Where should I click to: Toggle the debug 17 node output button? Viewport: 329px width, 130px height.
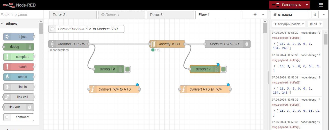tap(223, 69)
